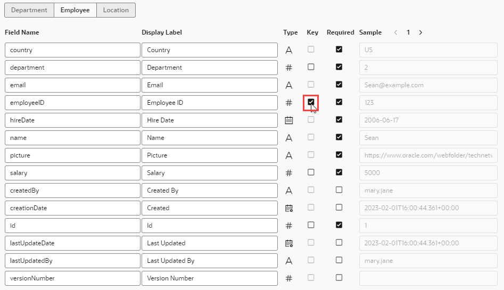504x290 pixels.
Task: Click the name Field Name input
Action: (x=72, y=138)
